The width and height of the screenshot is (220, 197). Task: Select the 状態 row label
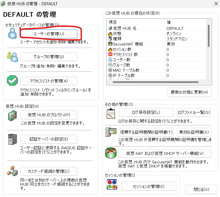(x=117, y=34)
